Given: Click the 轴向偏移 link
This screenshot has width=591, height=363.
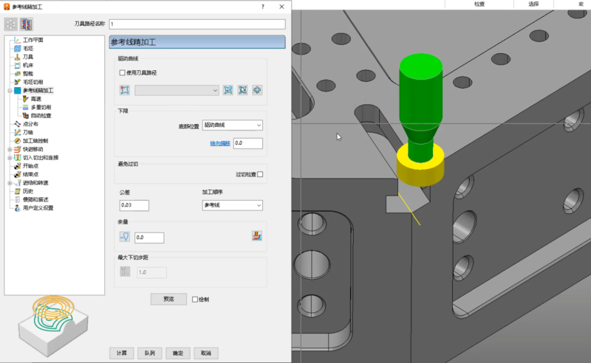Looking at the screenshot, I should (x=220, y=143).
